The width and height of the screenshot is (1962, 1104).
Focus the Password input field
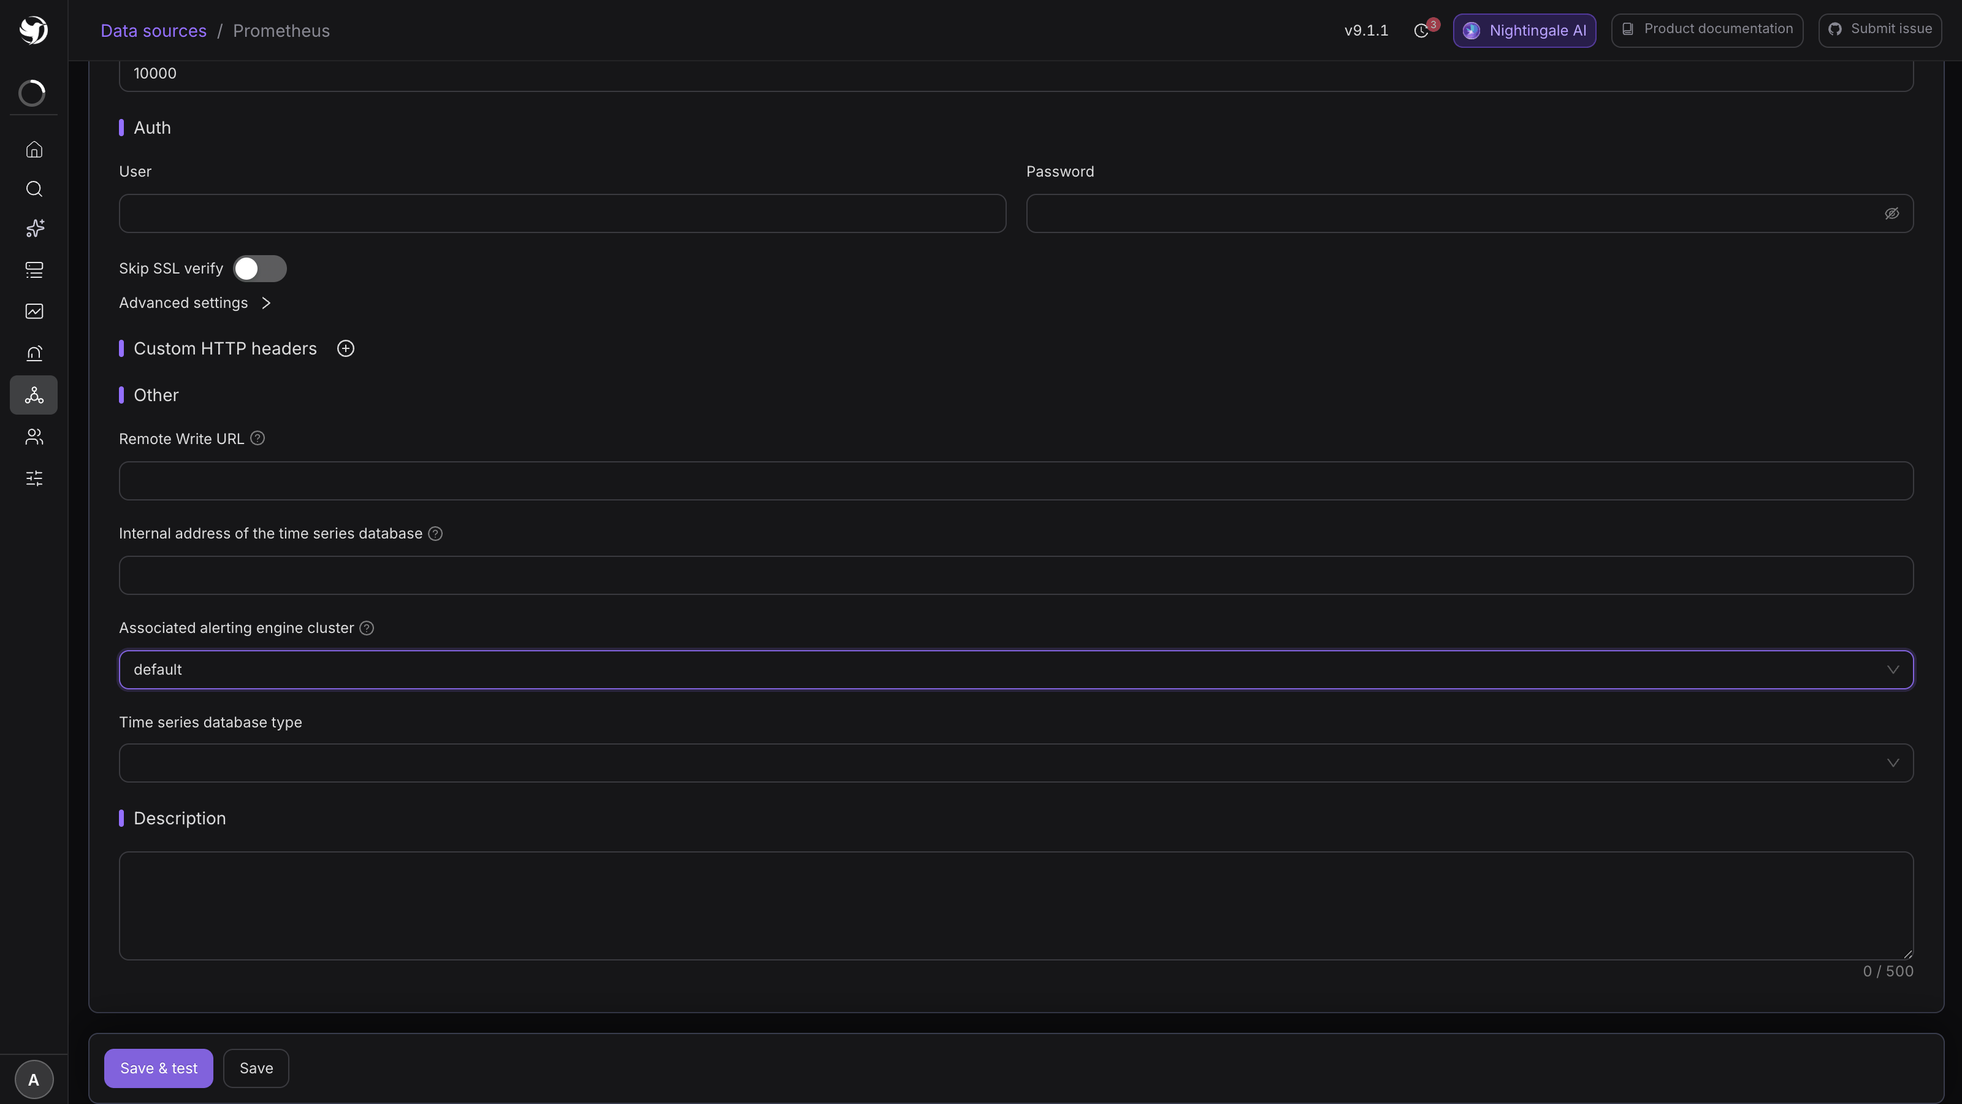point(1469,213)
